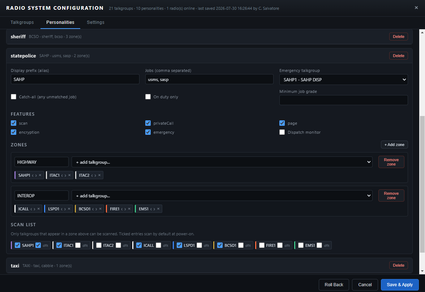This screenshot has height=292, width=425.
Task: Uncheck SAHP1 default scan box
Action: (x=38, y=245)
